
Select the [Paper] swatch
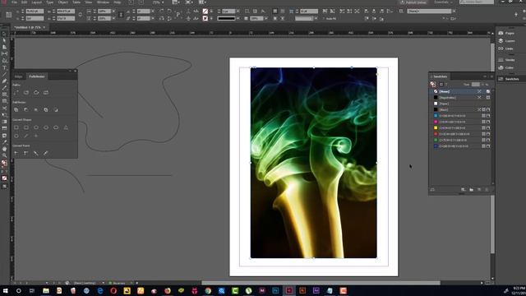click(460, 104)
